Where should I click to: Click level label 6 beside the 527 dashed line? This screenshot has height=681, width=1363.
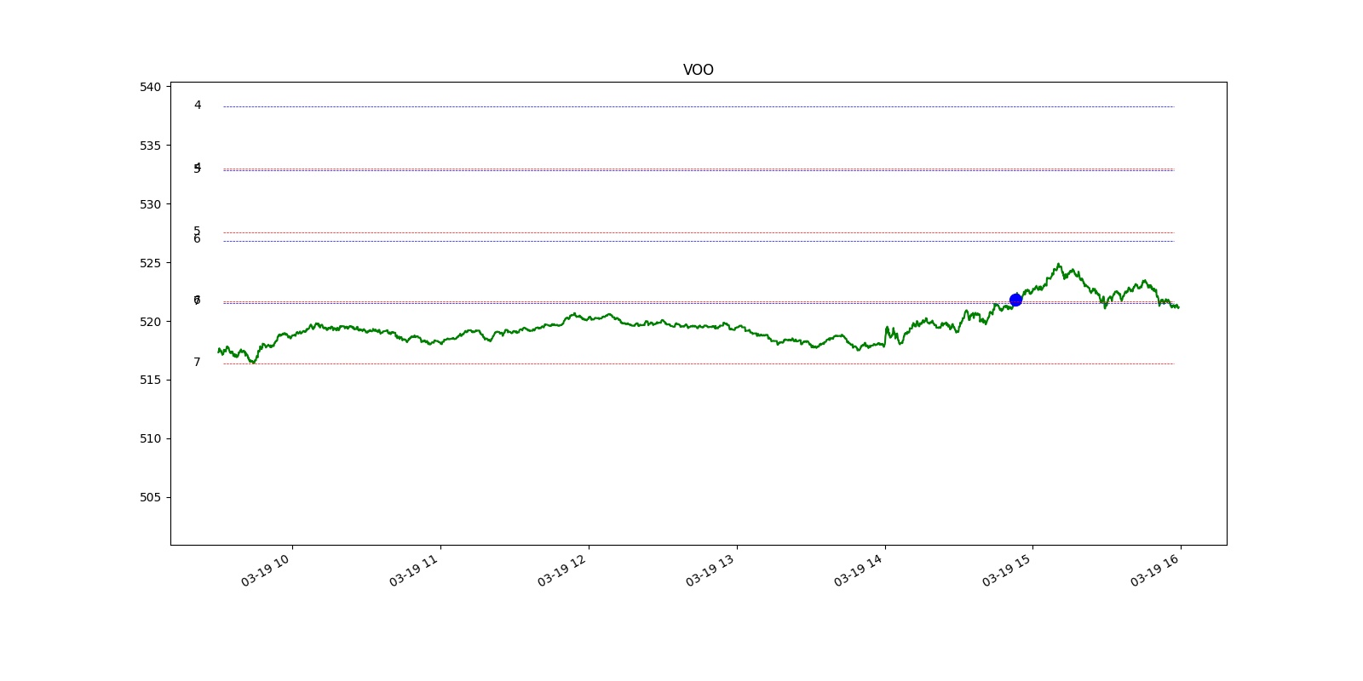197,239
